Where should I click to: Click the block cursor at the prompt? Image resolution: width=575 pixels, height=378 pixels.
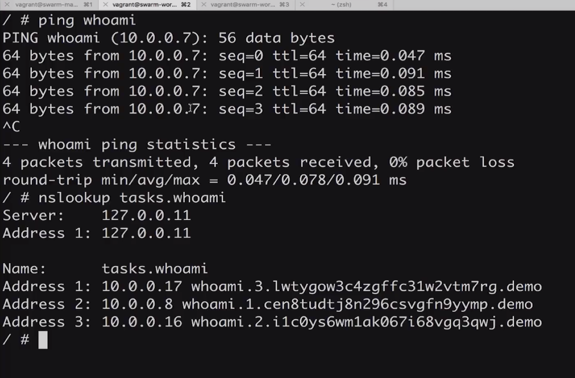click(x=43, y=340)
